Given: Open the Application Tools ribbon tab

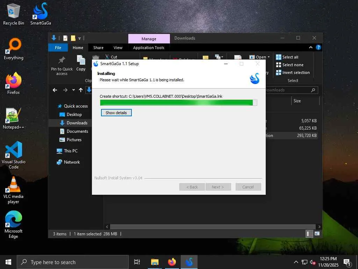Looking at the screenshot, I should click(149, 48).
